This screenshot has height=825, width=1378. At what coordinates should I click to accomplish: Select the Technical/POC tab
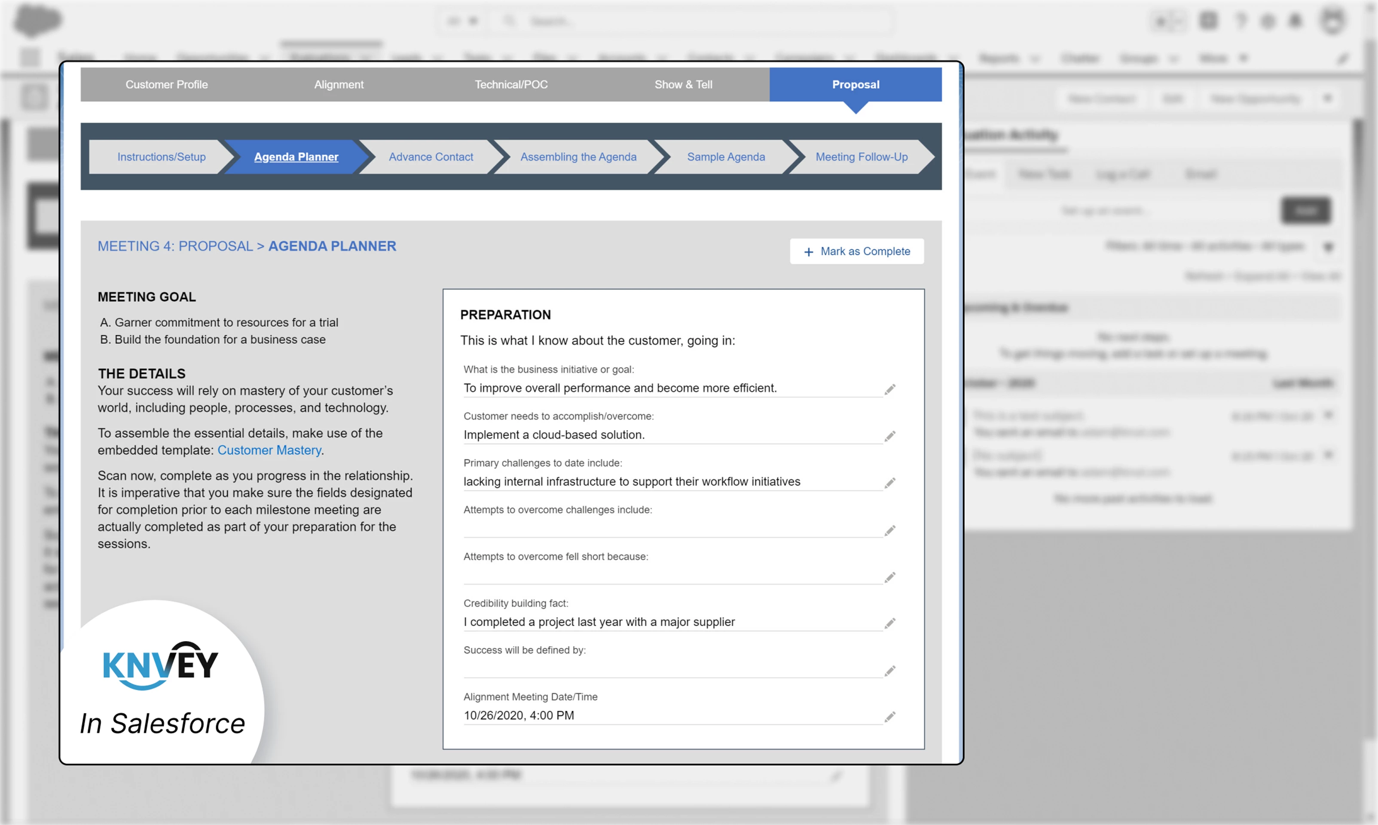click(x=511, y=85)
